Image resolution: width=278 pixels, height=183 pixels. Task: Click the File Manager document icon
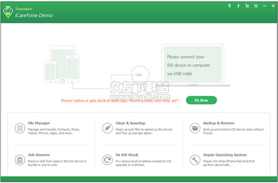tap(20, 128)
